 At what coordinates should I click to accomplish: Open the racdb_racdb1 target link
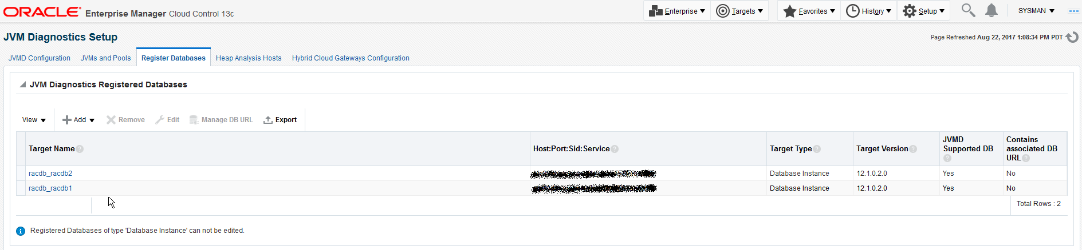pos(50,188)
